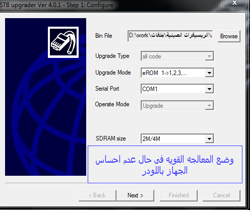
Task: Click the Arabic annotation text box
Action: [165, 164]
